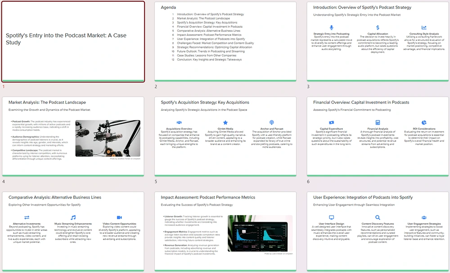450x273 pixels.
Task: Click the 'Financial Overview: Capital Investment in Podcasts' heading
Action: [361, 102]
